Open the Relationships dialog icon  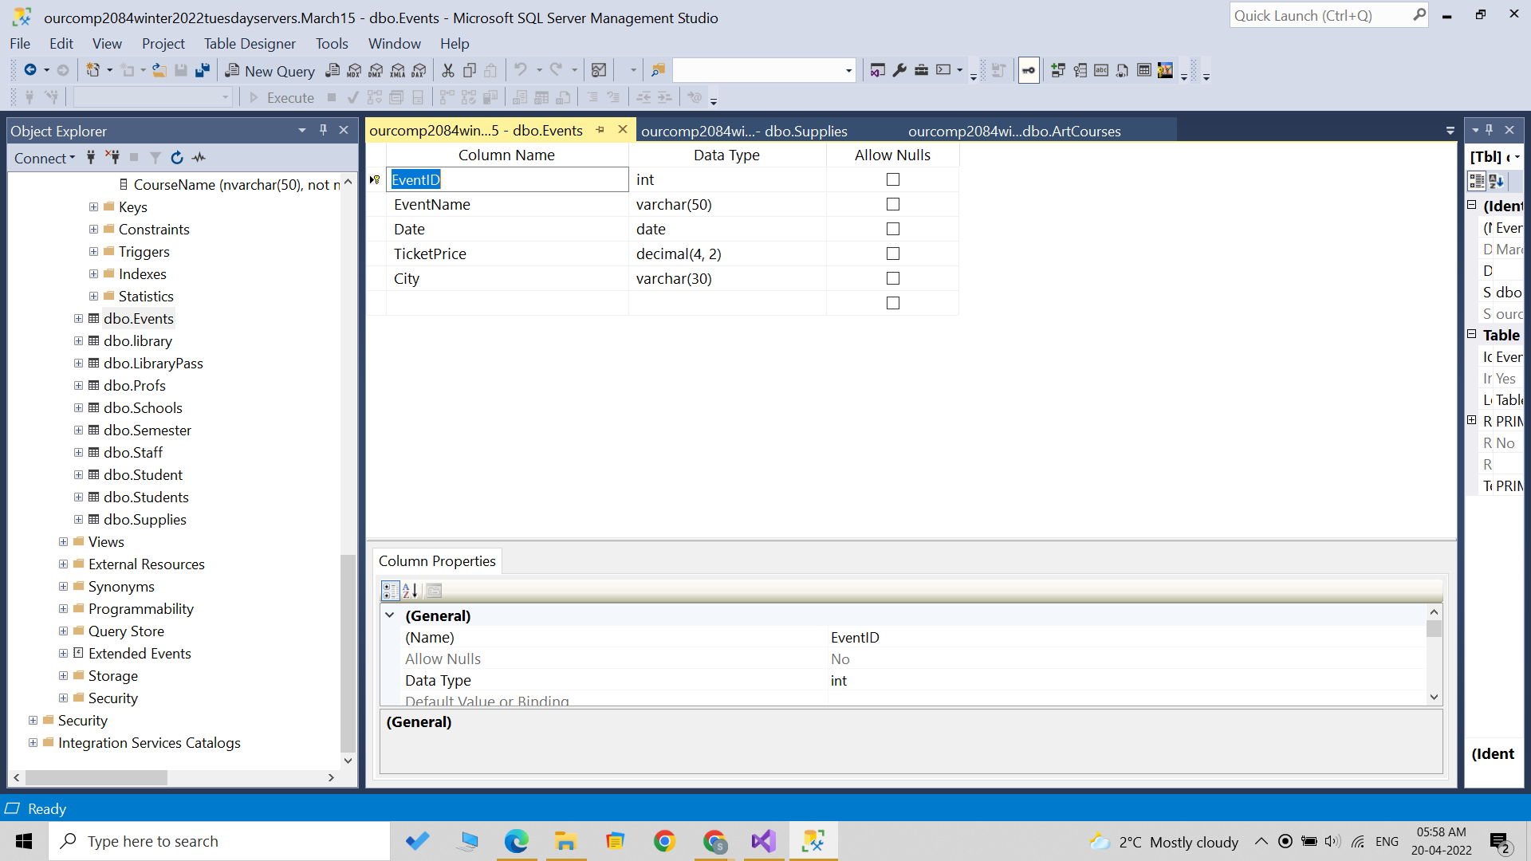click(1058, 71)
